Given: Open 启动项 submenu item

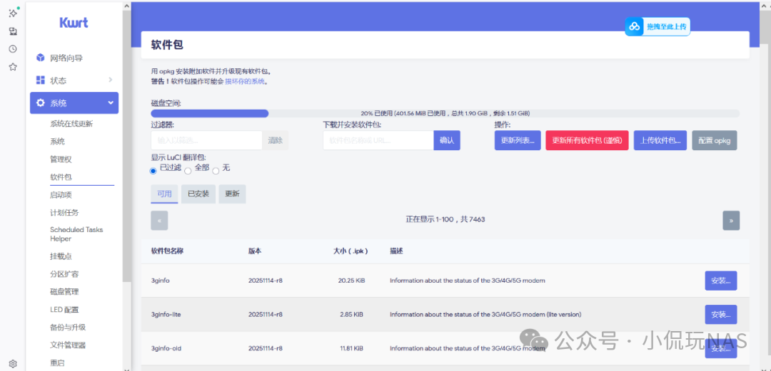Looking at the screenshot, I should (x=61, y=195).
